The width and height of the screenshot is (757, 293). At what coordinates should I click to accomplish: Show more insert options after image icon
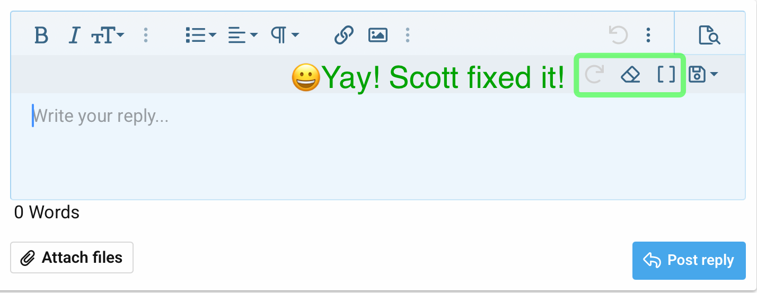(407, 35)
